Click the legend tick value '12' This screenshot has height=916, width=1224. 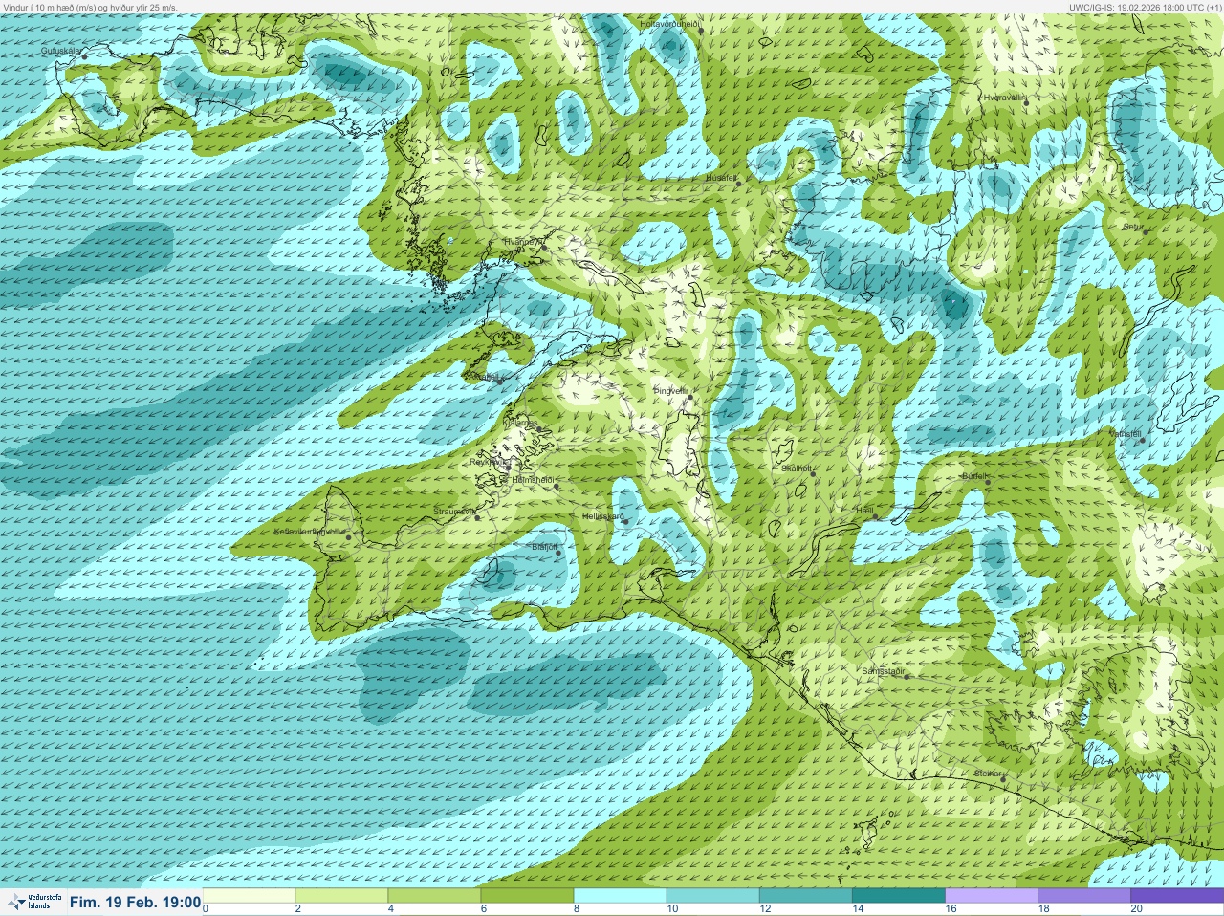[765, 909]
